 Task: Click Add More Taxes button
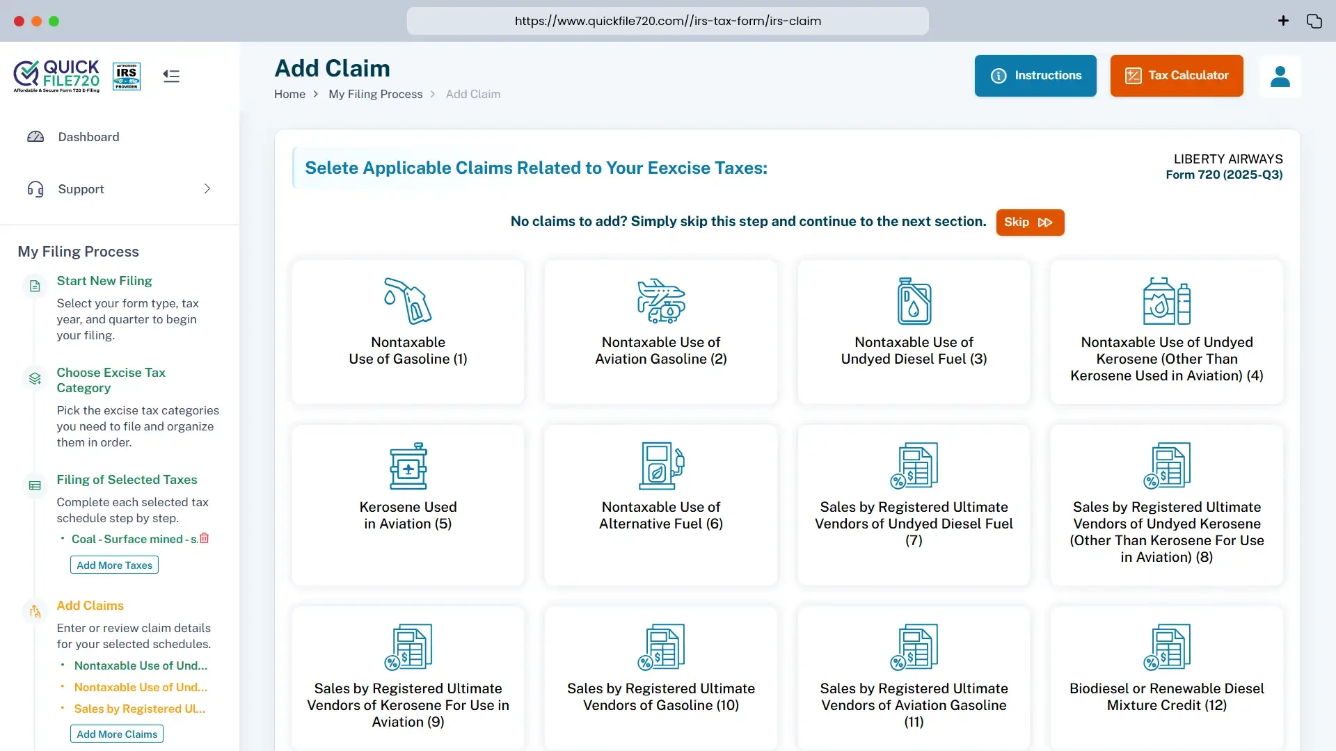point(114,565)
